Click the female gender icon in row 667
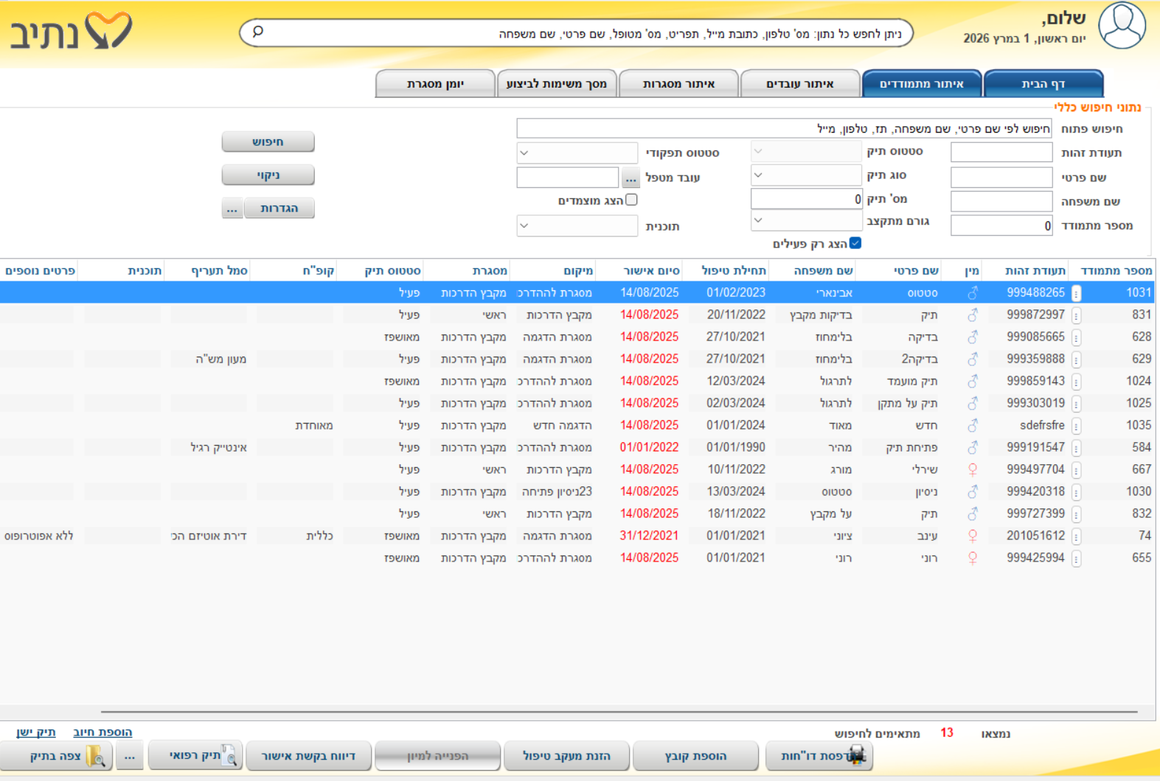Screen dimensions: 1160x781 click(972, 469)
